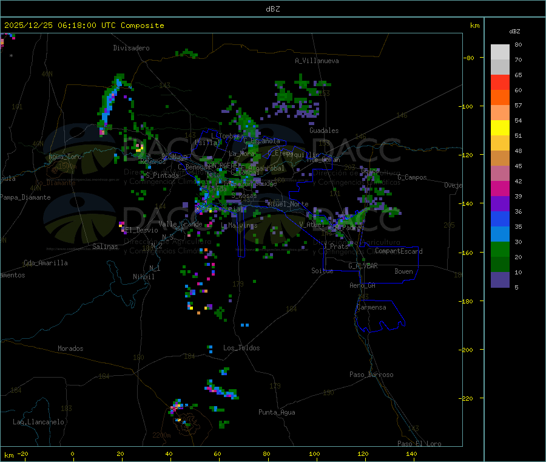The height and width of the screenshot is (462, 546).
Task: Click the amber 48-51 dBZ swatch
Action: point(500,143)
